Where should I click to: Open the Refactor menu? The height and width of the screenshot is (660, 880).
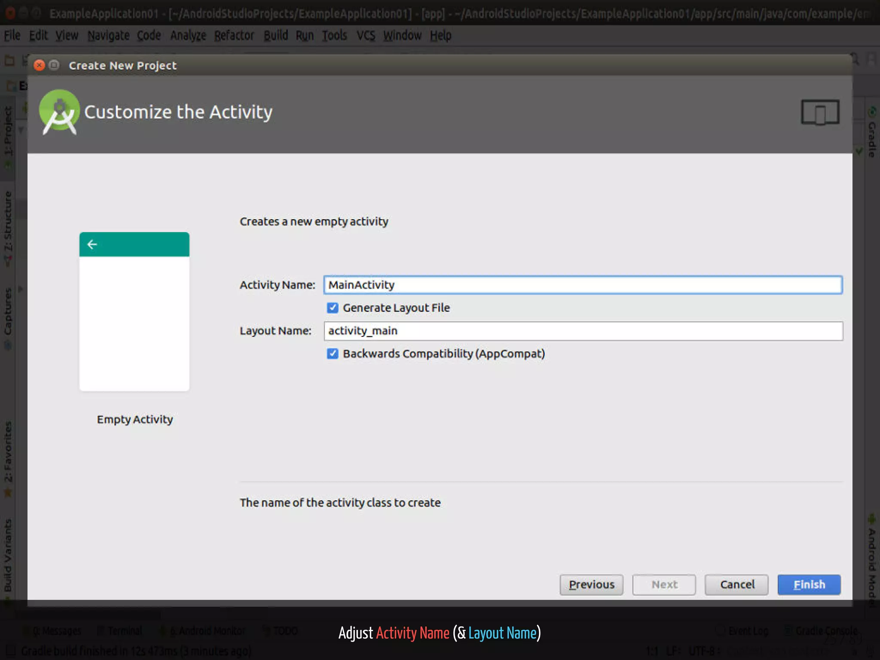234,35
